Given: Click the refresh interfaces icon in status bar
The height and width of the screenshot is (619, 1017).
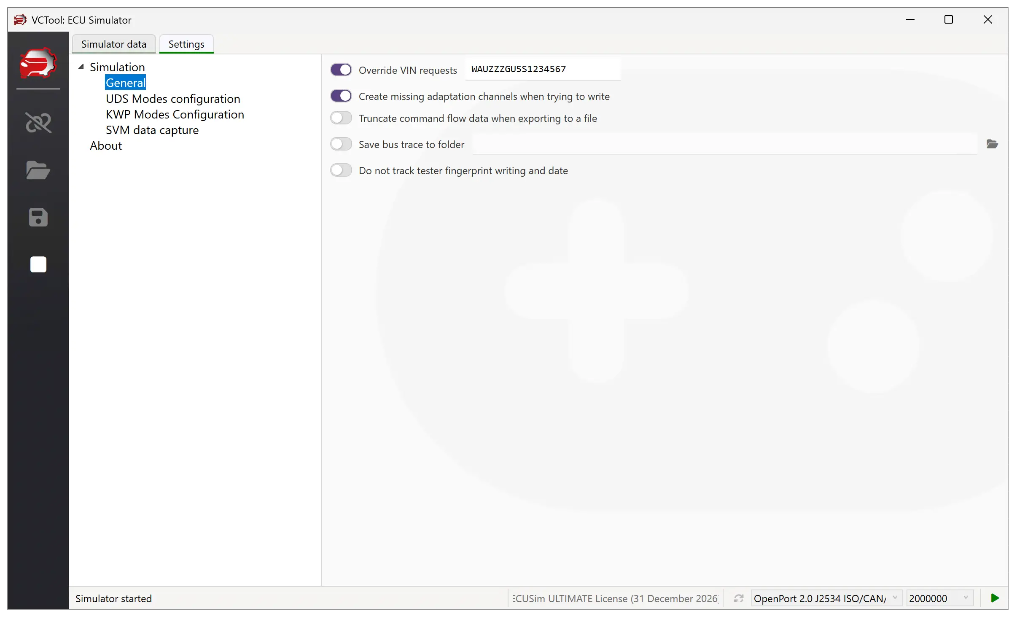Looking at the screenshot, I should click(738, 598).
